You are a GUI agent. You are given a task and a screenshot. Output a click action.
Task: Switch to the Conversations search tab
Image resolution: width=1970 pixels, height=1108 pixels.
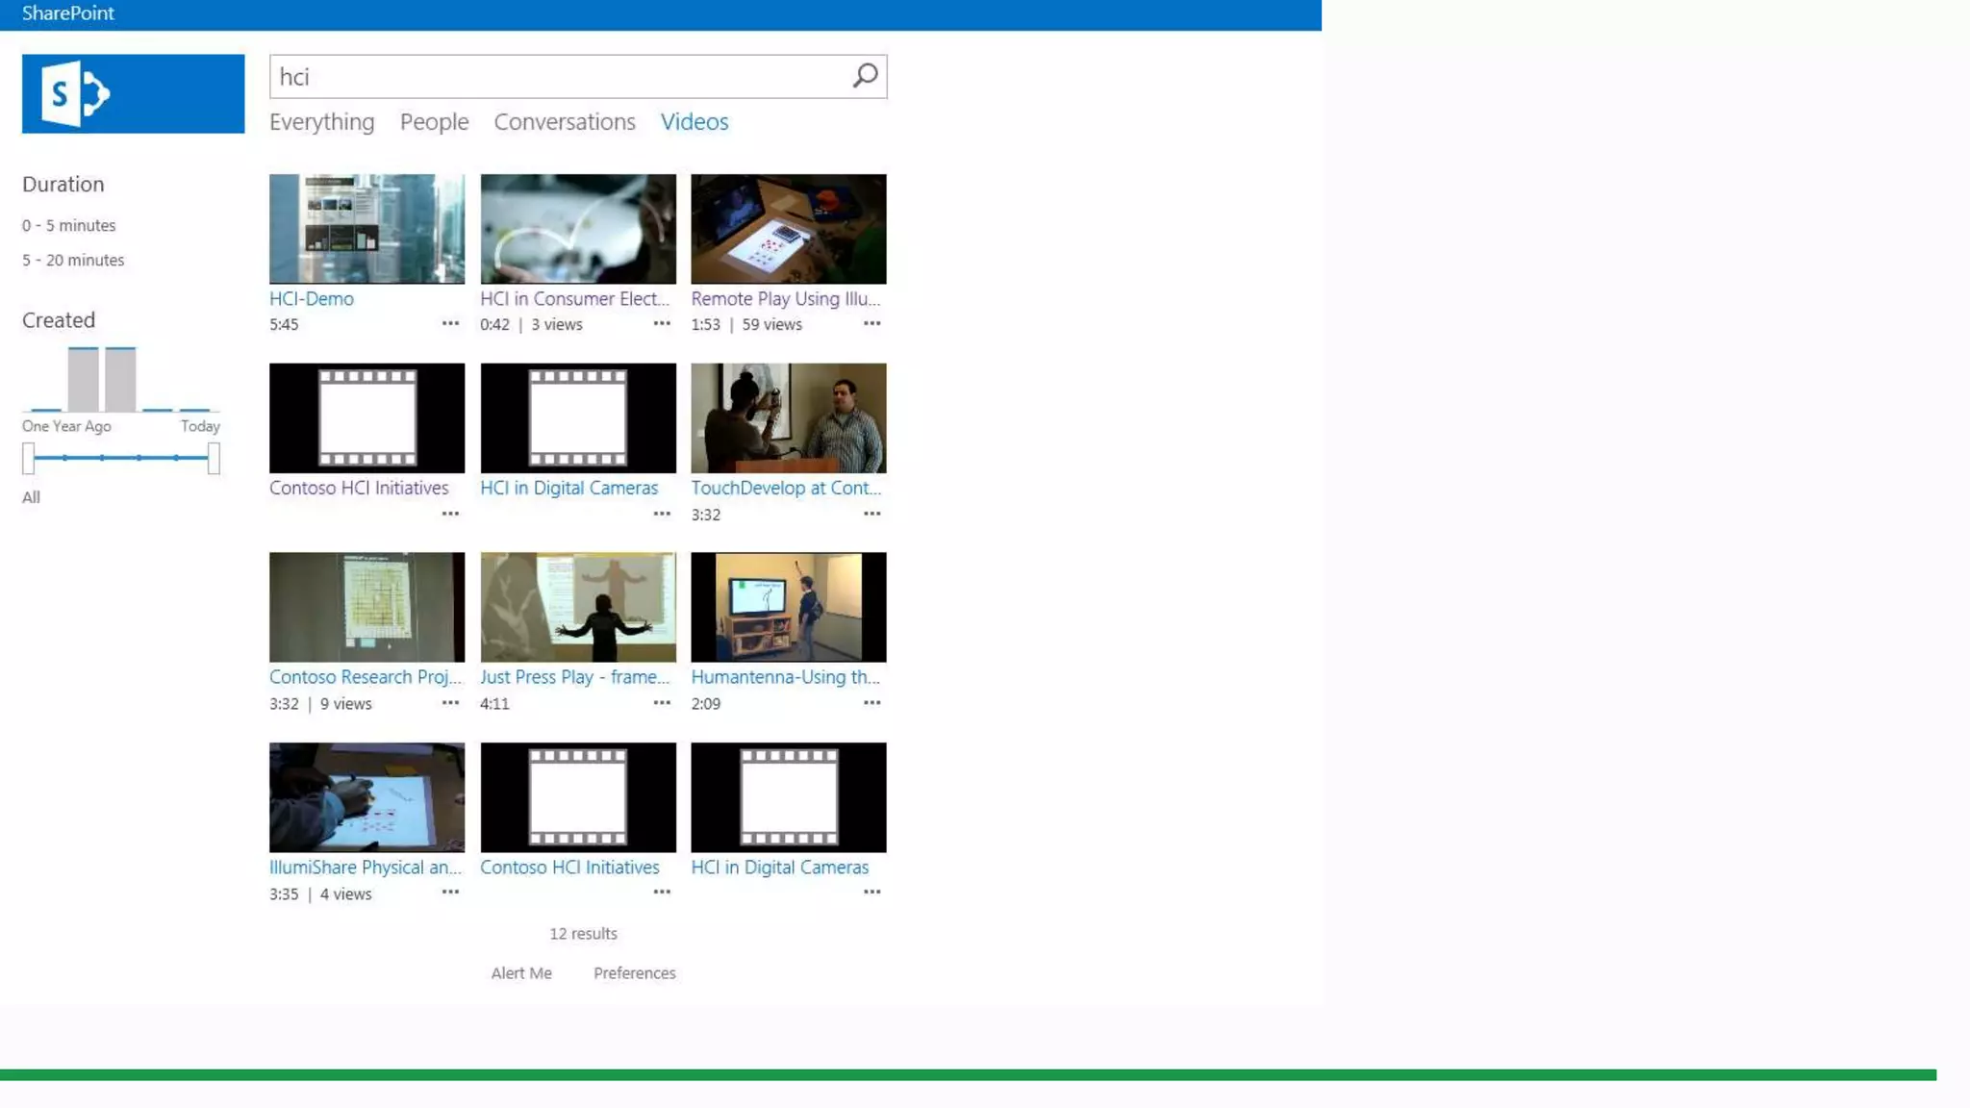565,122
